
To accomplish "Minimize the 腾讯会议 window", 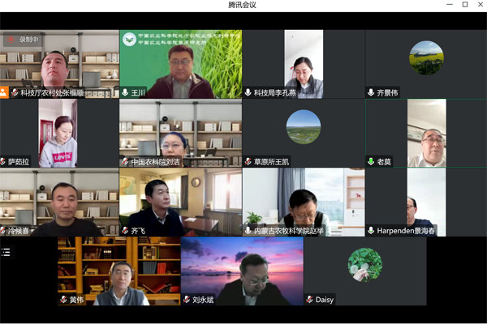I will (x=450, y=5).
